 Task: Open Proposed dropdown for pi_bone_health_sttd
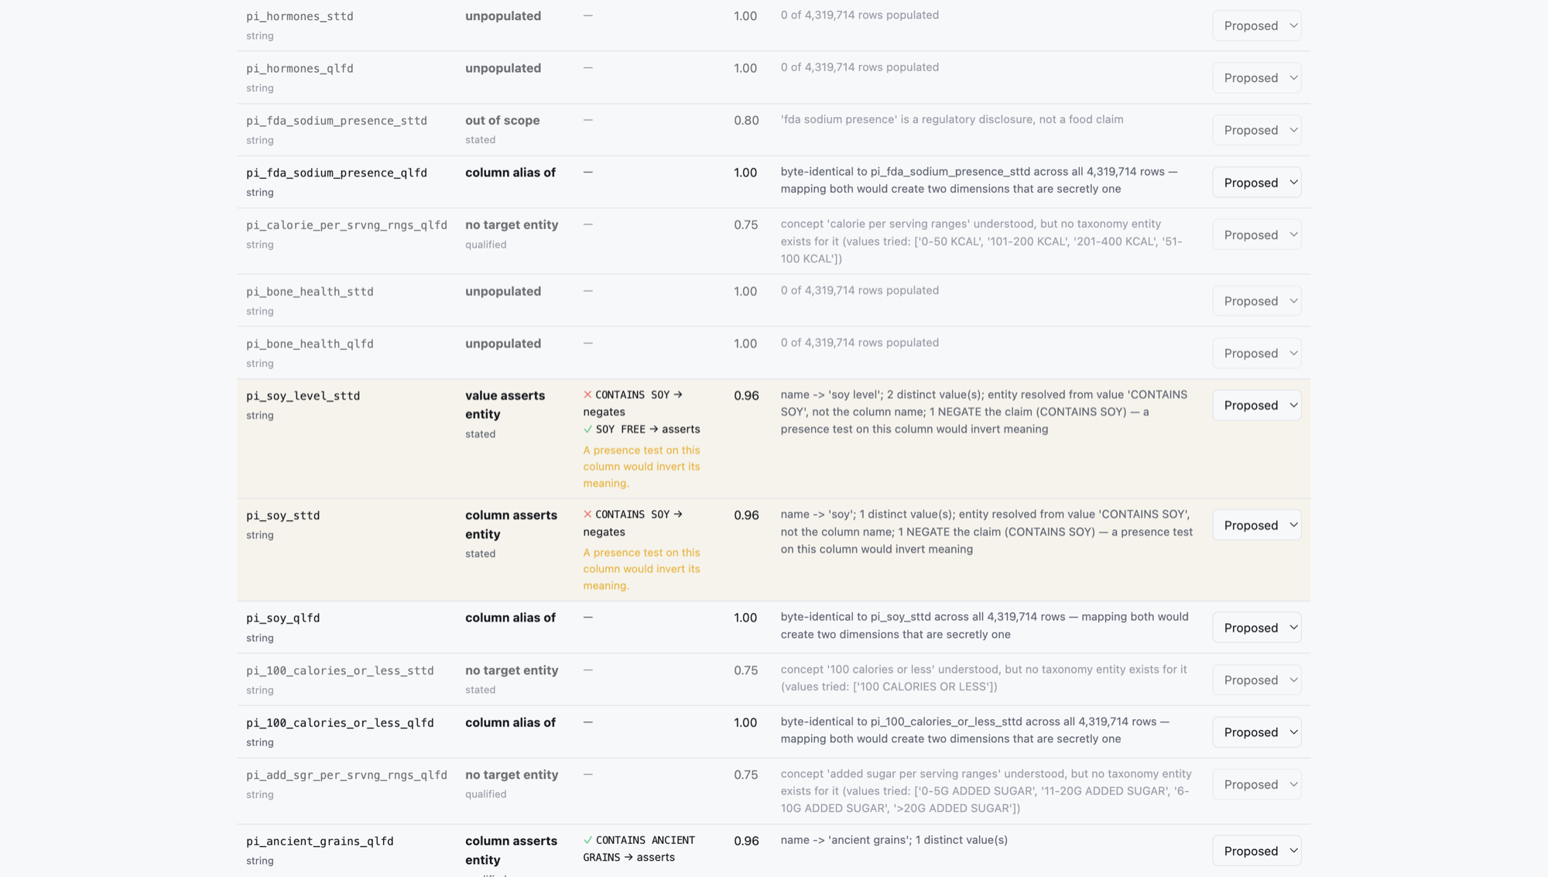pyautogui.click(x=1256, y=301)
